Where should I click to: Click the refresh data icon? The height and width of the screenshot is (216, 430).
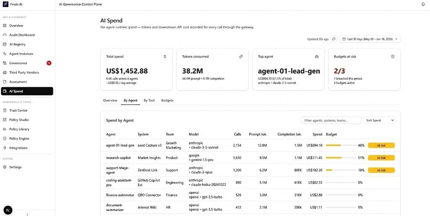[x=334, y=39]
